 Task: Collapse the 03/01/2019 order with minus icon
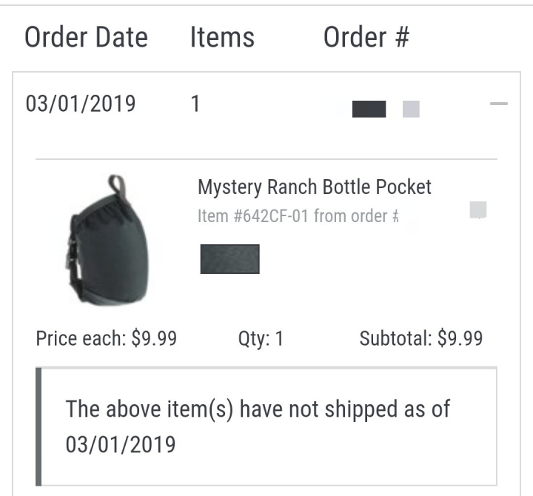tap(499, 104)
